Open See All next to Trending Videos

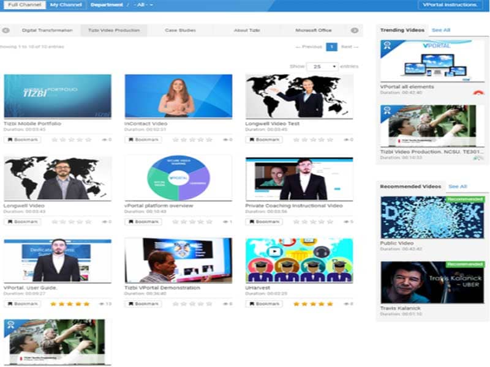click(x=441, y=30)
